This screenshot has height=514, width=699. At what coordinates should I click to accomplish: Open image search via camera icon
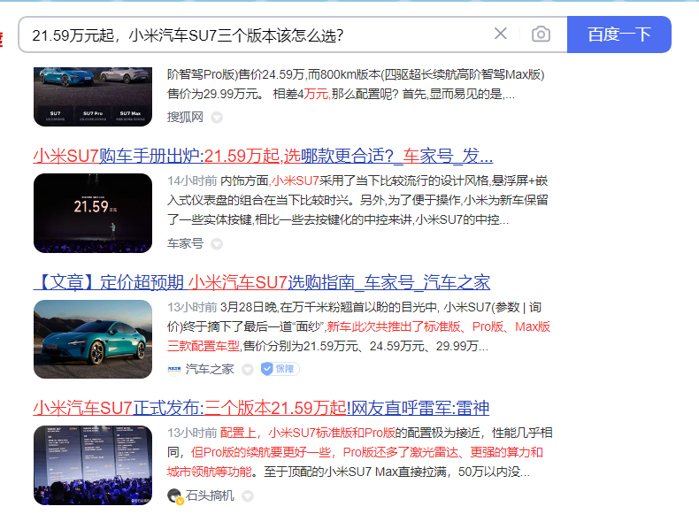tap(541, 35)
